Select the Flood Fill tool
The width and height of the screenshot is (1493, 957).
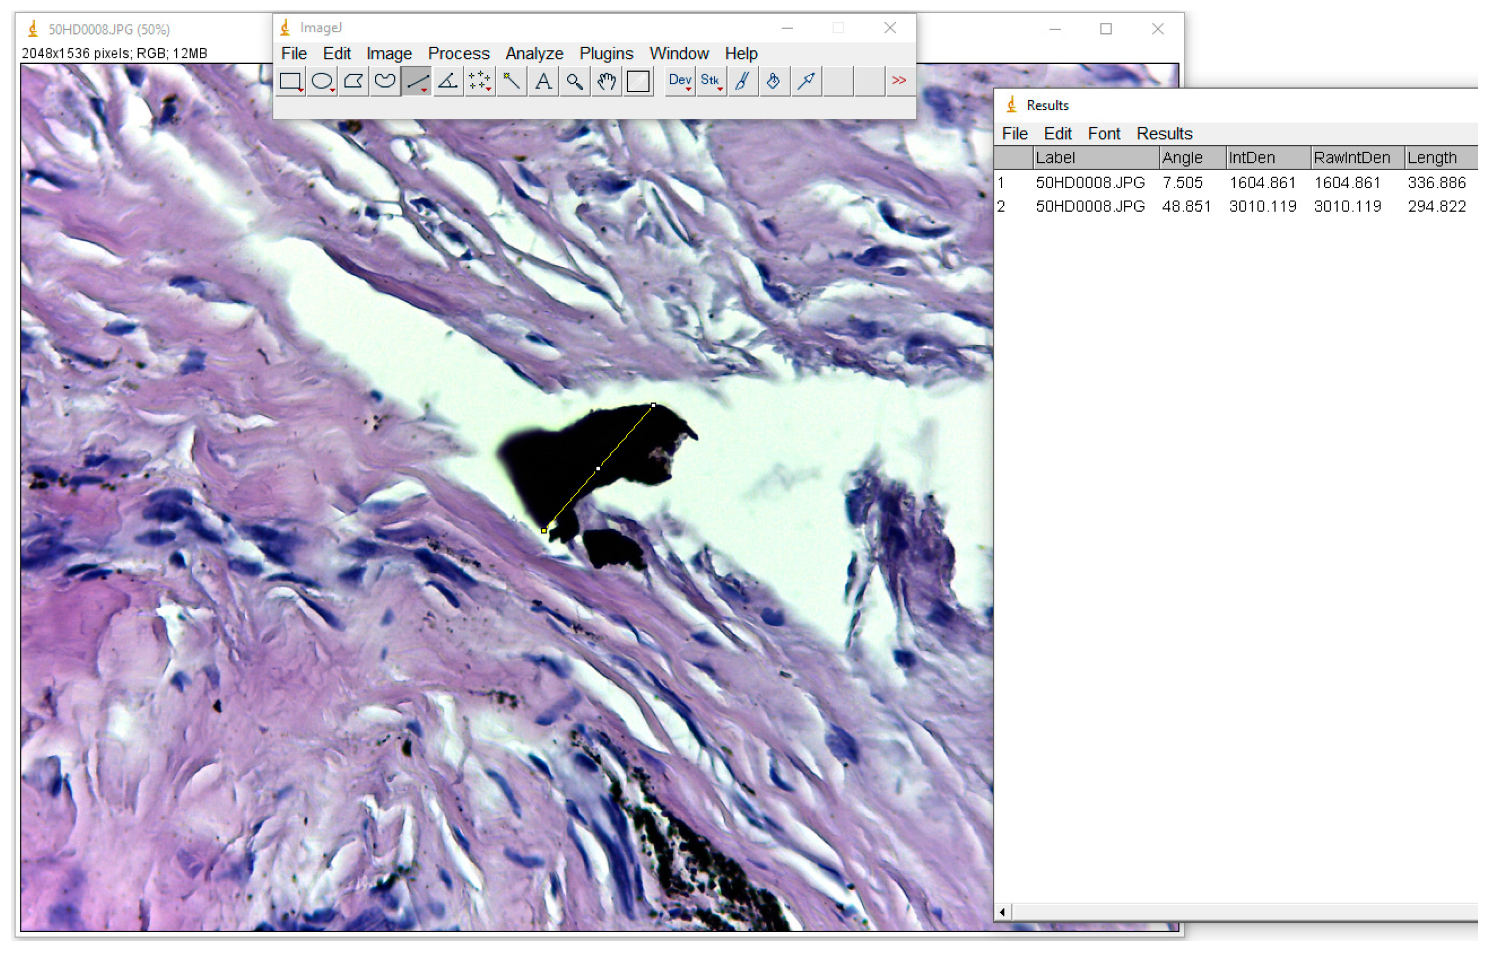pyautogui.click(x=776, y=81)
